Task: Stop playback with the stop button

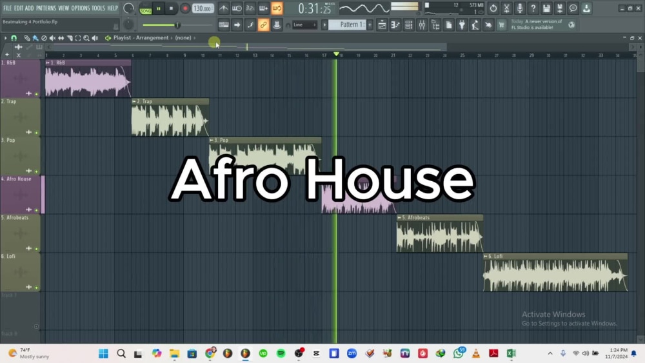Action: [171, 8]
